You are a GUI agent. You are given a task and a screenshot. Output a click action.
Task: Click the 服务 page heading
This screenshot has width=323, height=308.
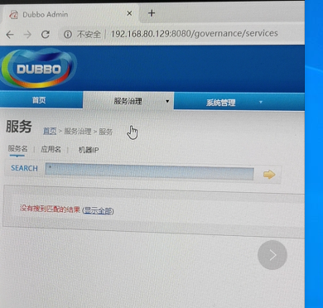(x=19, y=127)
